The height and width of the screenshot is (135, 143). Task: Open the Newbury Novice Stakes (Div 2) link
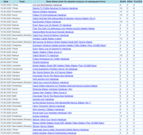coord(64,18)
